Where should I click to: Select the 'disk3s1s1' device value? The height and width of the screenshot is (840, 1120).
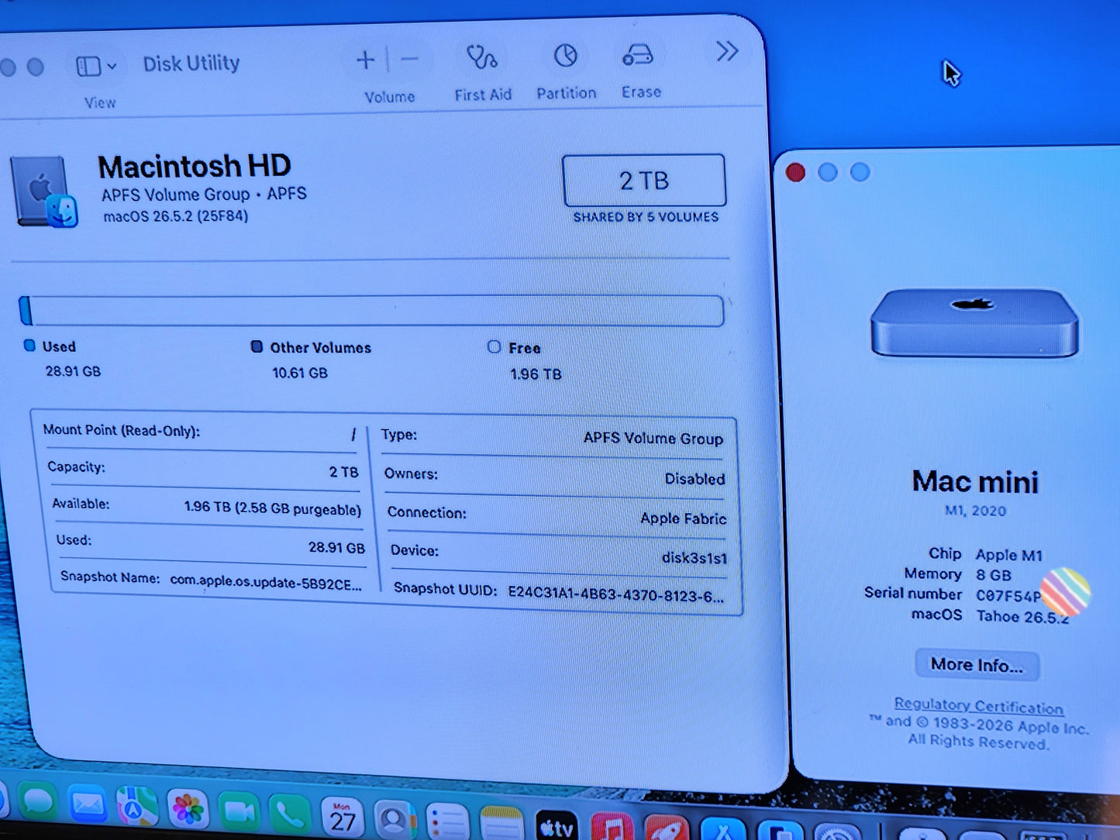pyautogui.click(x=694, y=557)
